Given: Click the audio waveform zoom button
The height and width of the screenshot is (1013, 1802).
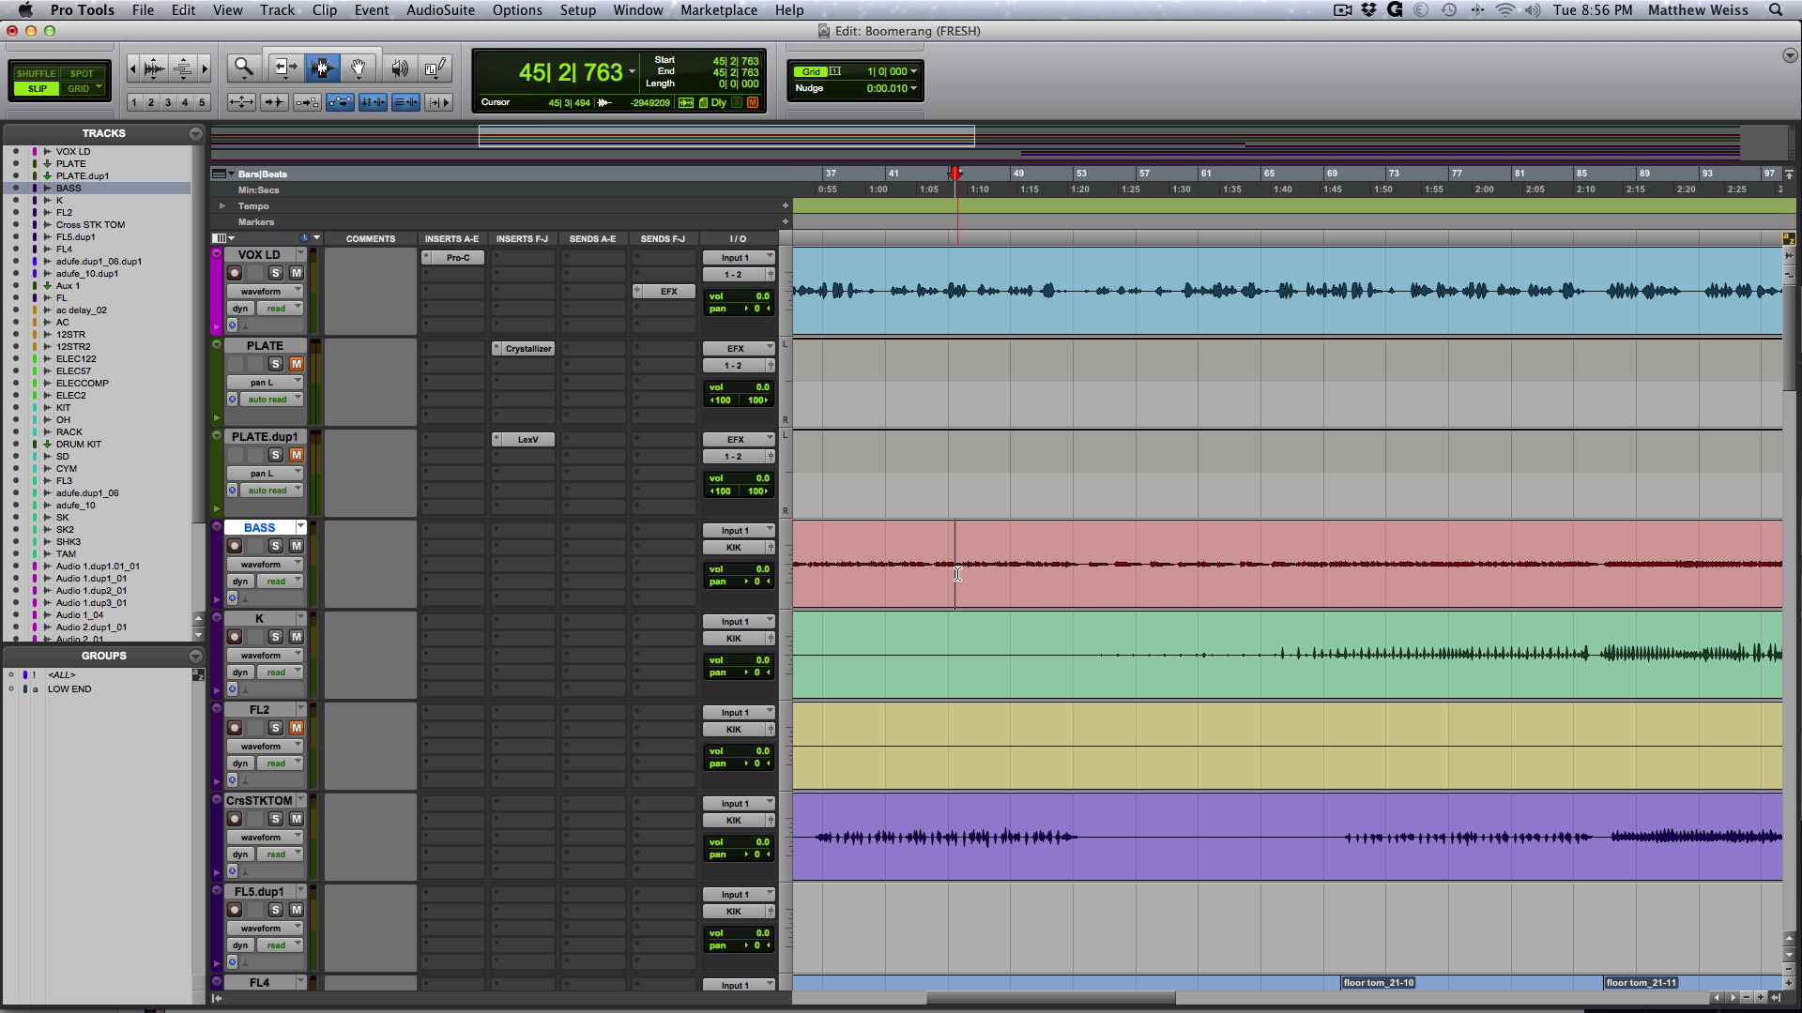Looking at the screenshot, I should pos(155,68).
